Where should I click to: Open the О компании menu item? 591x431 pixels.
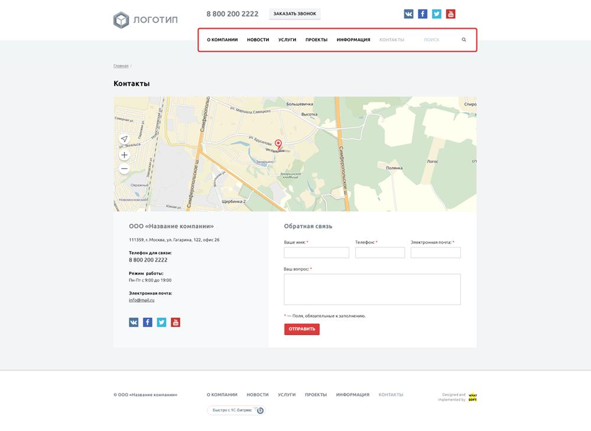coord(222,40)
